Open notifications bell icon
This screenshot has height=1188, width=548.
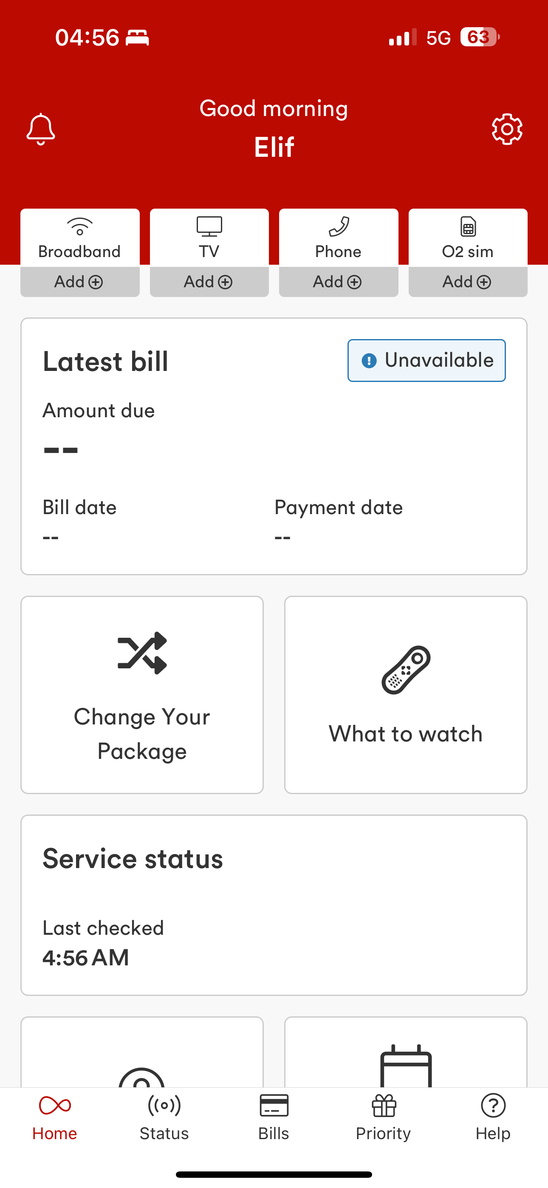(x=41, y=129)
